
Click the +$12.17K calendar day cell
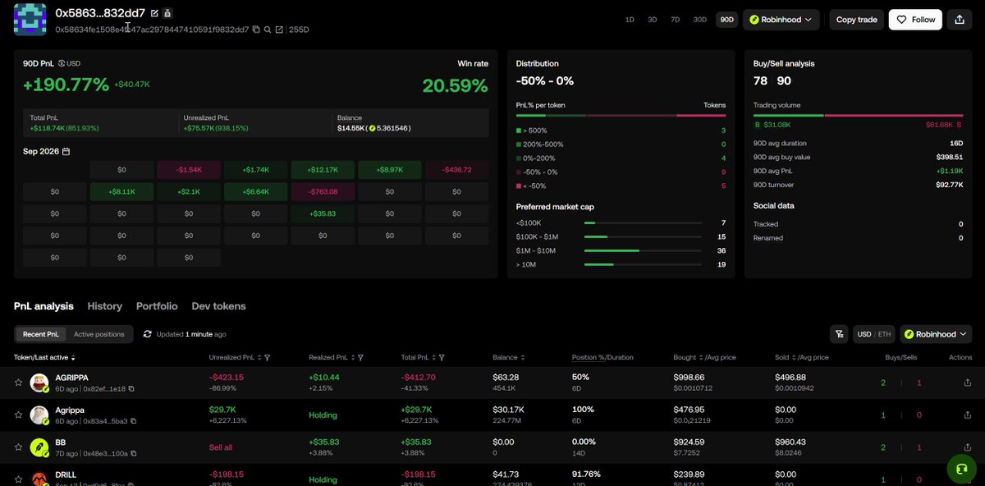coord(323,170)
